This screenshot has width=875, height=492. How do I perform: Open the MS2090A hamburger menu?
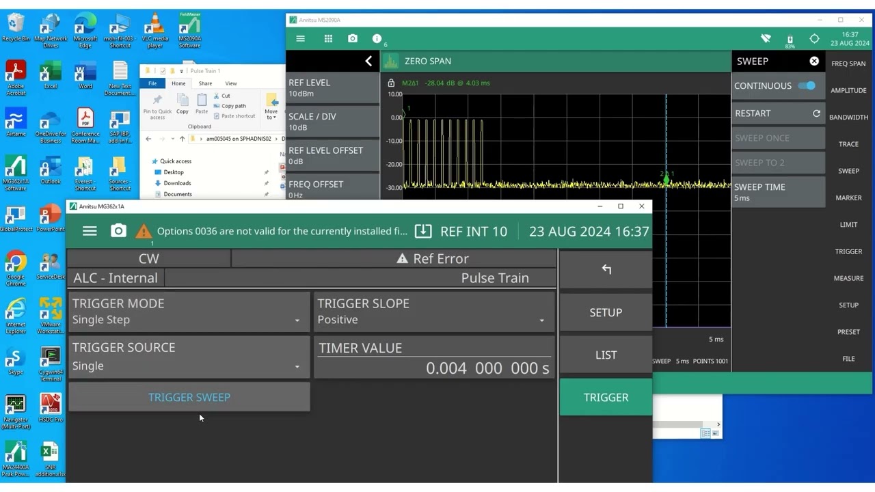[x=300, y=39]
